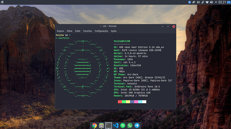
Task: Open the file manager dock icon
Action: pos(101,125)
